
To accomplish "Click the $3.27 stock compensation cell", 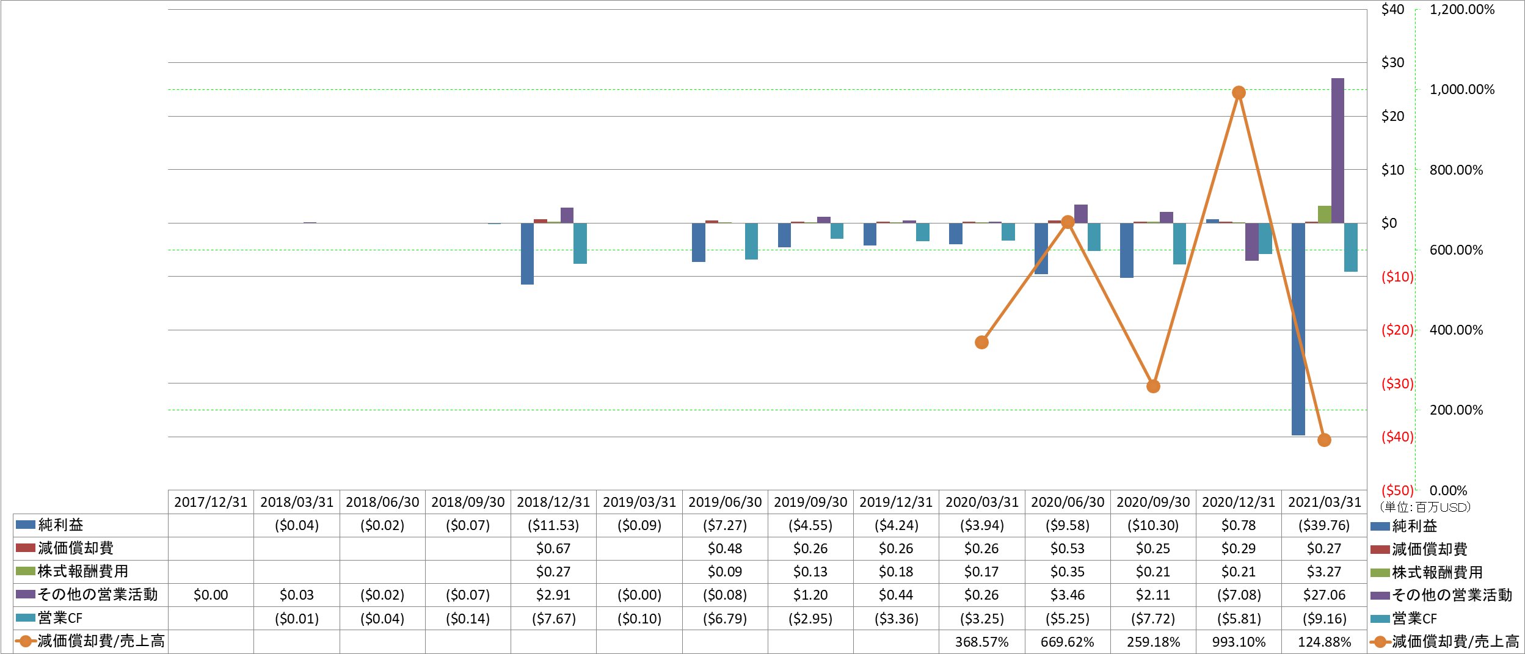I will tap(1325, 572).
